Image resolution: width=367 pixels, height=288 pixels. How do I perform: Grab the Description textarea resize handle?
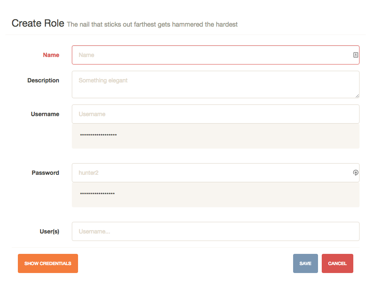point(357,96)
